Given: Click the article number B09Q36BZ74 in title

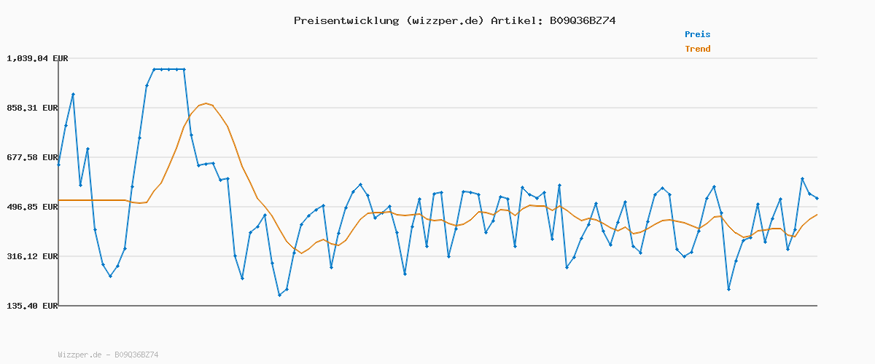Looking at the screenshot, I should coord(579,20).
